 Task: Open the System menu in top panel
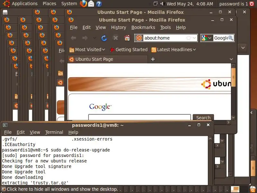coord(69,4)
